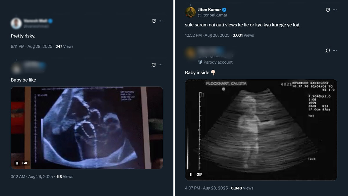Open more options on "Pretty risky." tweet
This screenshot has height=196, width=348.
161,21
